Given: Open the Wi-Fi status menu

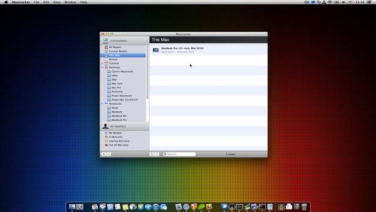Looking at the screenshot, I should (x=330, y=2).
